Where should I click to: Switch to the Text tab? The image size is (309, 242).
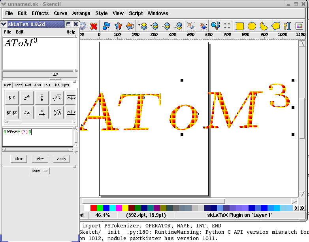point(28,85)
